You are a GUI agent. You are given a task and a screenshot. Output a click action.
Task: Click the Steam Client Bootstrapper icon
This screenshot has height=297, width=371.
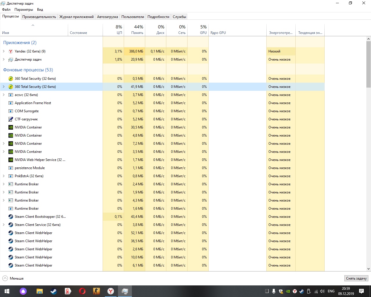11,217
